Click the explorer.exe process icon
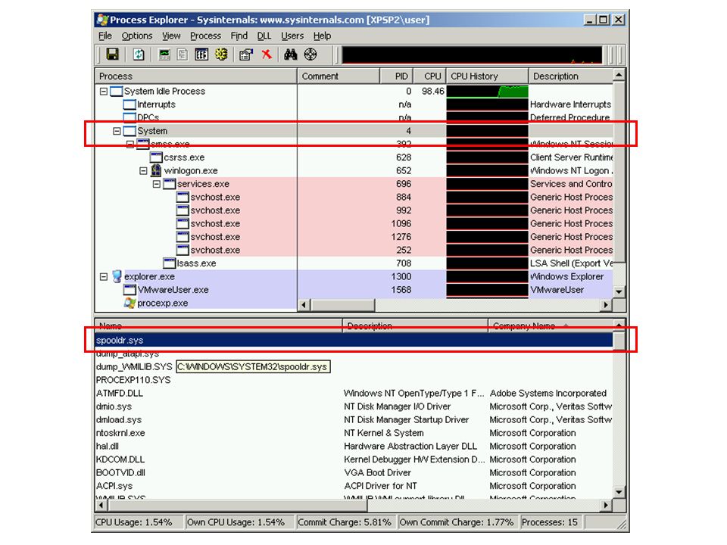The height and width of the screenshot is (545, 727). [x=117, y=276]
